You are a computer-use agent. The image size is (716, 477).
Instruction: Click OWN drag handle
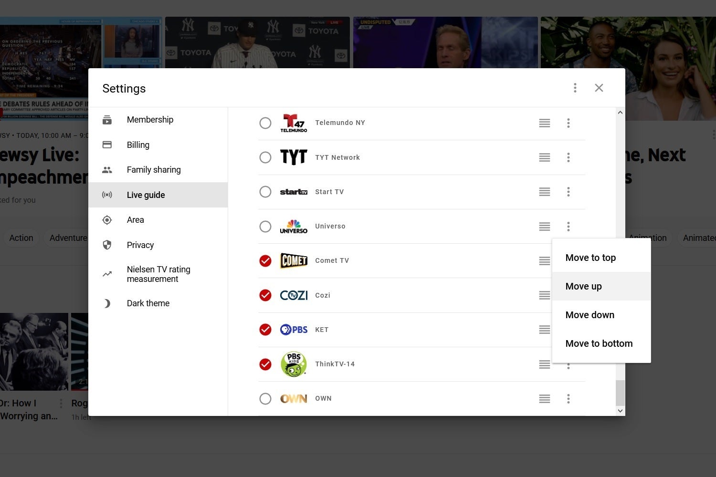[x=545, y=399]
